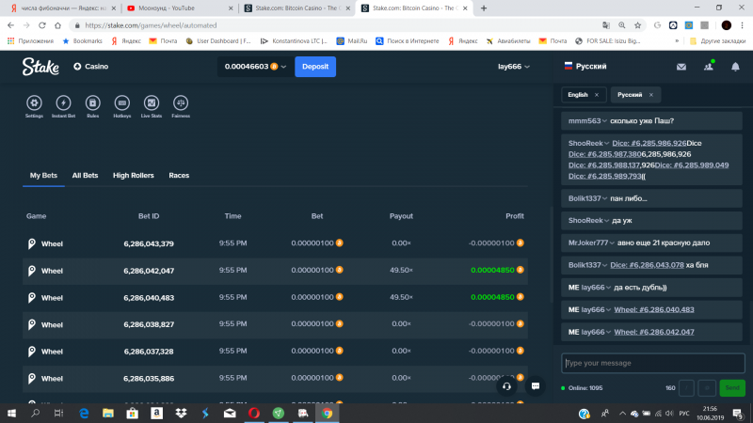Click the browser address bar
The height and width of the screenshot is (423, 753).
(336, 25)
